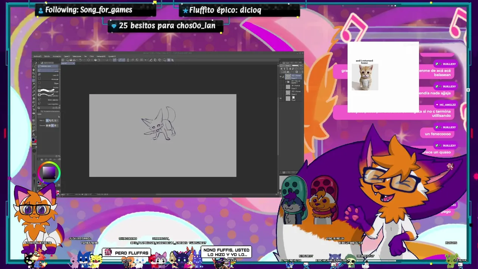Adjust the layer opacity slider
478x269 pixels.
pos(295,66)
